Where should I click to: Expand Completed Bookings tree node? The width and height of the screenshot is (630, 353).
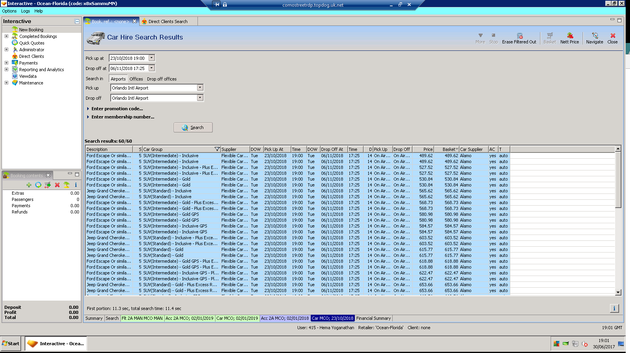(6, 36)
